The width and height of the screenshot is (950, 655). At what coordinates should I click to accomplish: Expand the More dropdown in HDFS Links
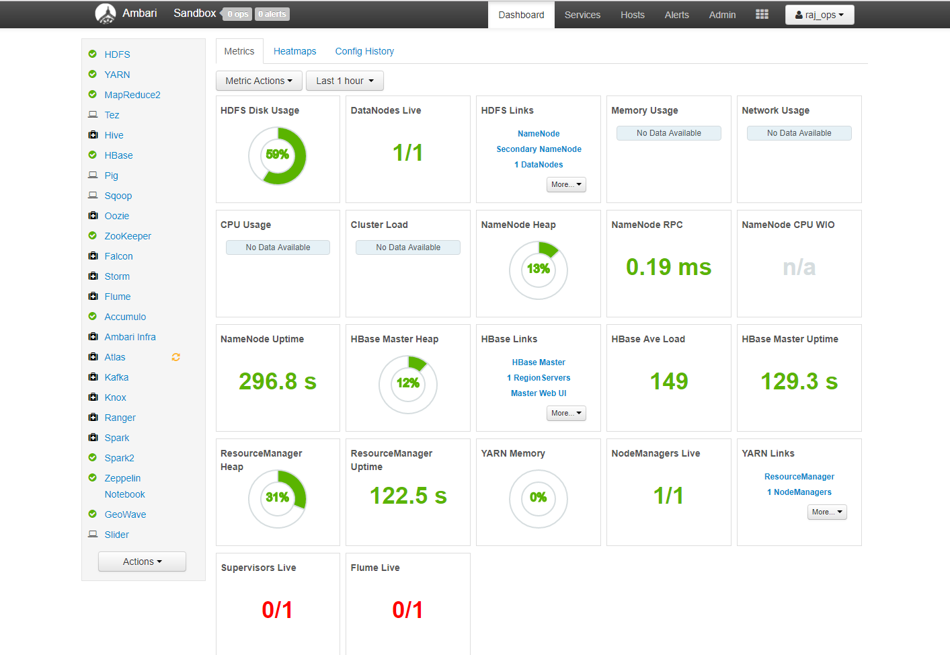pyautogui.click(x=566, y=184)
